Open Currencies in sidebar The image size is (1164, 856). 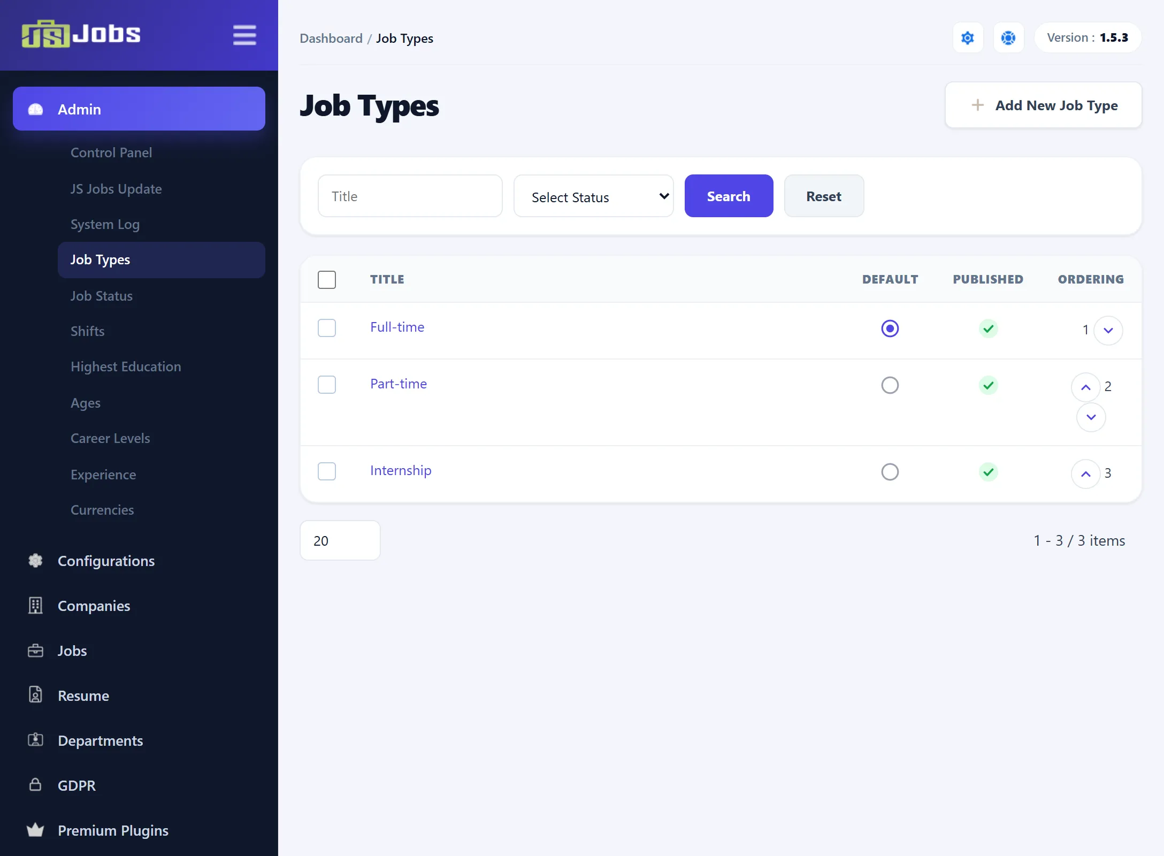pyautogui.click(x=102, y=510)
